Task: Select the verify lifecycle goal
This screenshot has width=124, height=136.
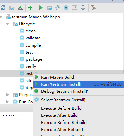Action: (31, 66)
